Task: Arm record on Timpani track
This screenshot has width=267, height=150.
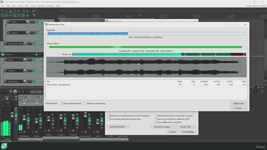Action: pyautogui.click(x=5, y=70)
